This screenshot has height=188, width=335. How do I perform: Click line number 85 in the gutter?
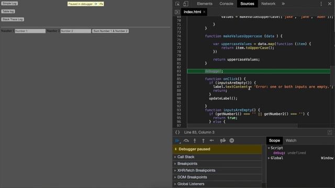click(179, 79)
